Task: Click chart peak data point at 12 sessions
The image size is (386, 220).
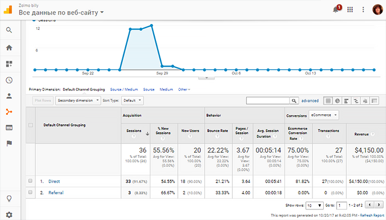Action: coord(151,26)
